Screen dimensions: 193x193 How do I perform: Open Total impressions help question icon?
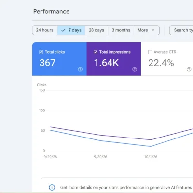pos(135,69)
